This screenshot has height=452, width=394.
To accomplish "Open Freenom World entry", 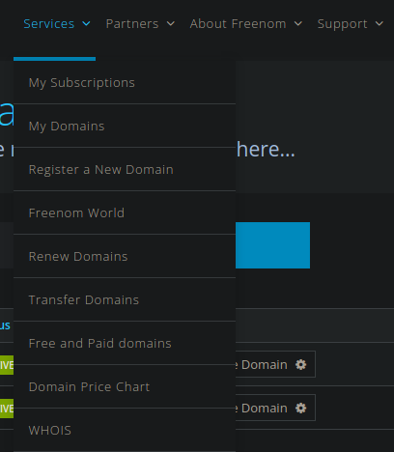I will click(125, 212).
